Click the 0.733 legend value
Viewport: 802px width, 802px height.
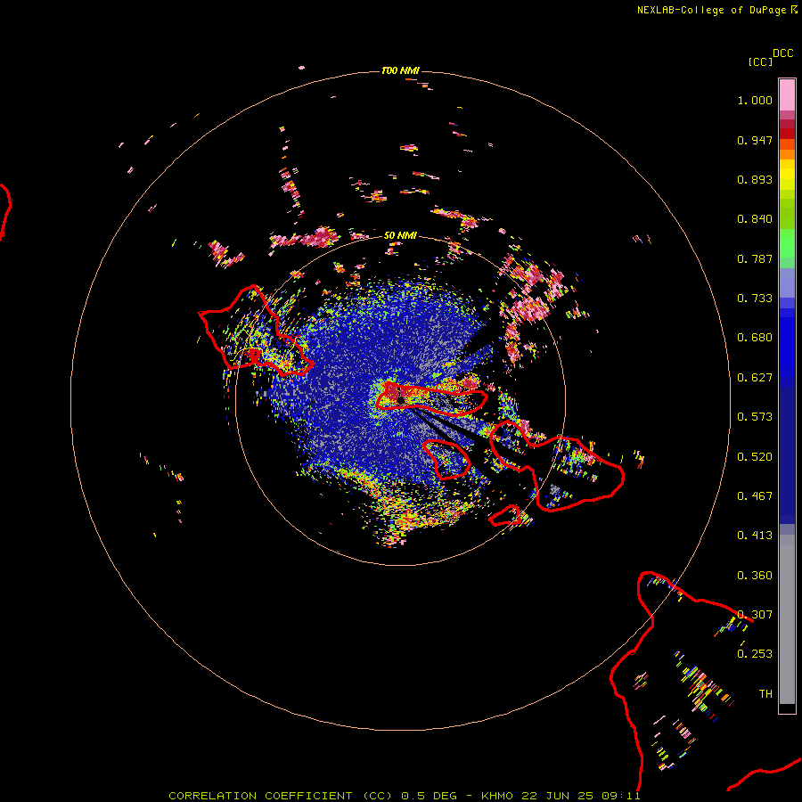755,299
